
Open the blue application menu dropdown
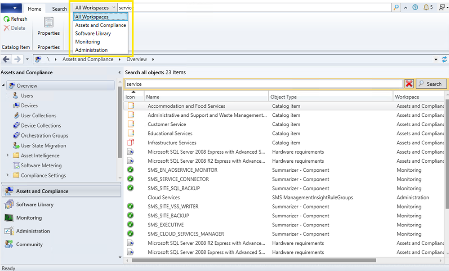tap(11, 8)
